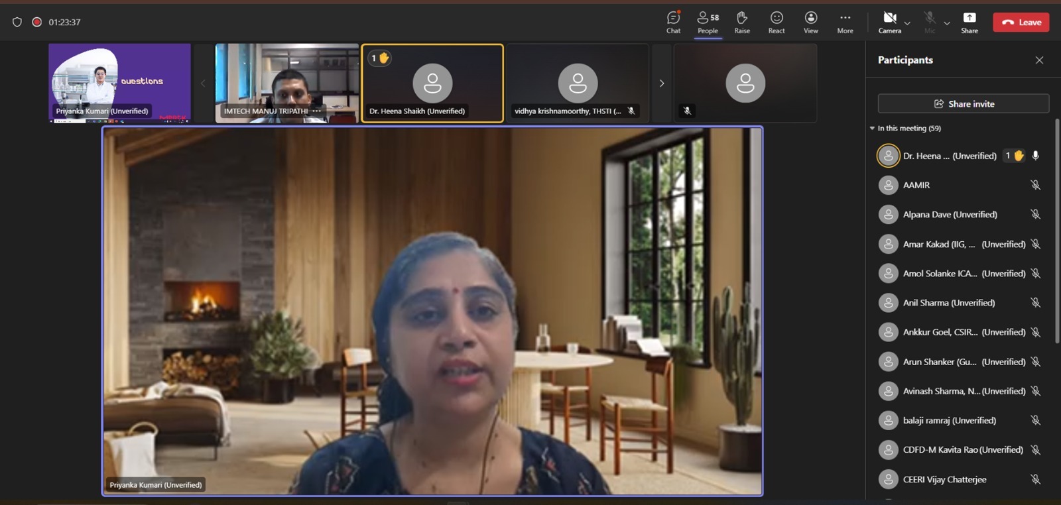Image resolution: width=1061 pixels, height=505 pixels.
Task: Raise your hand in the meeting
Action: [742, 22]
